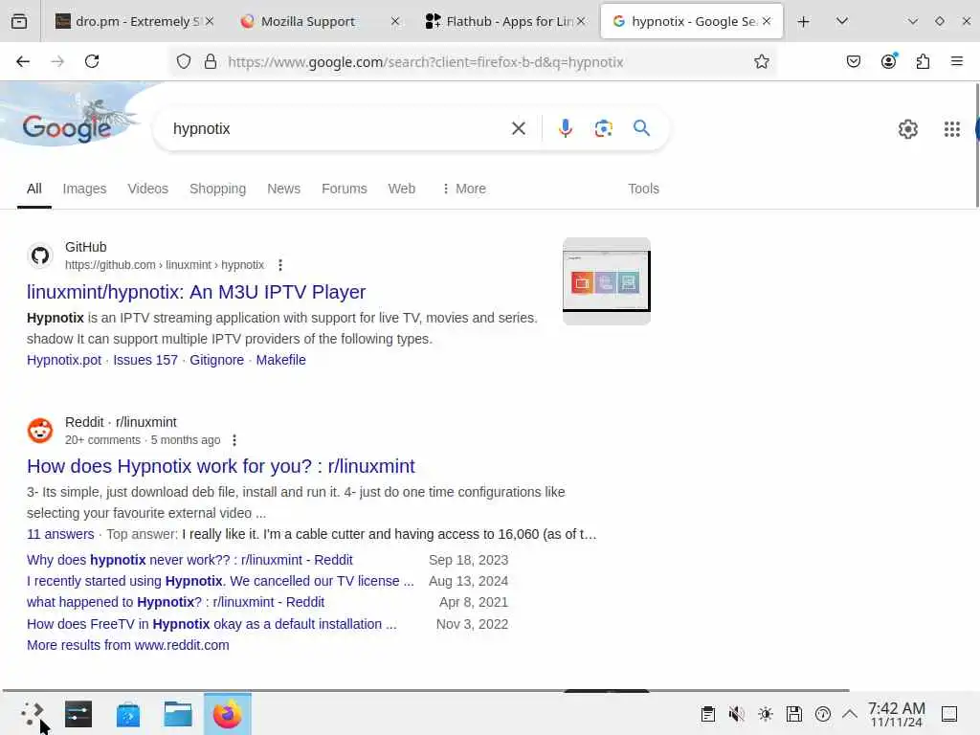
Task: Open clipboard tray icon
Action: (x=707, y=714)
